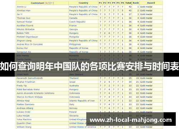Sort the table by Country column header
This screenshot has height=129, width=179.
(83, 3)
